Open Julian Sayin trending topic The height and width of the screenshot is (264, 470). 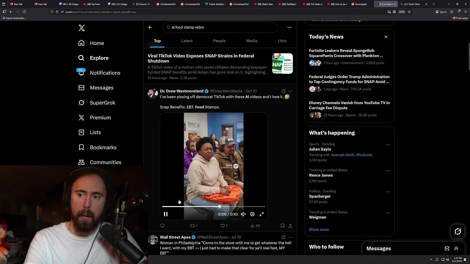pyautogui.click(x=320, y=149)
